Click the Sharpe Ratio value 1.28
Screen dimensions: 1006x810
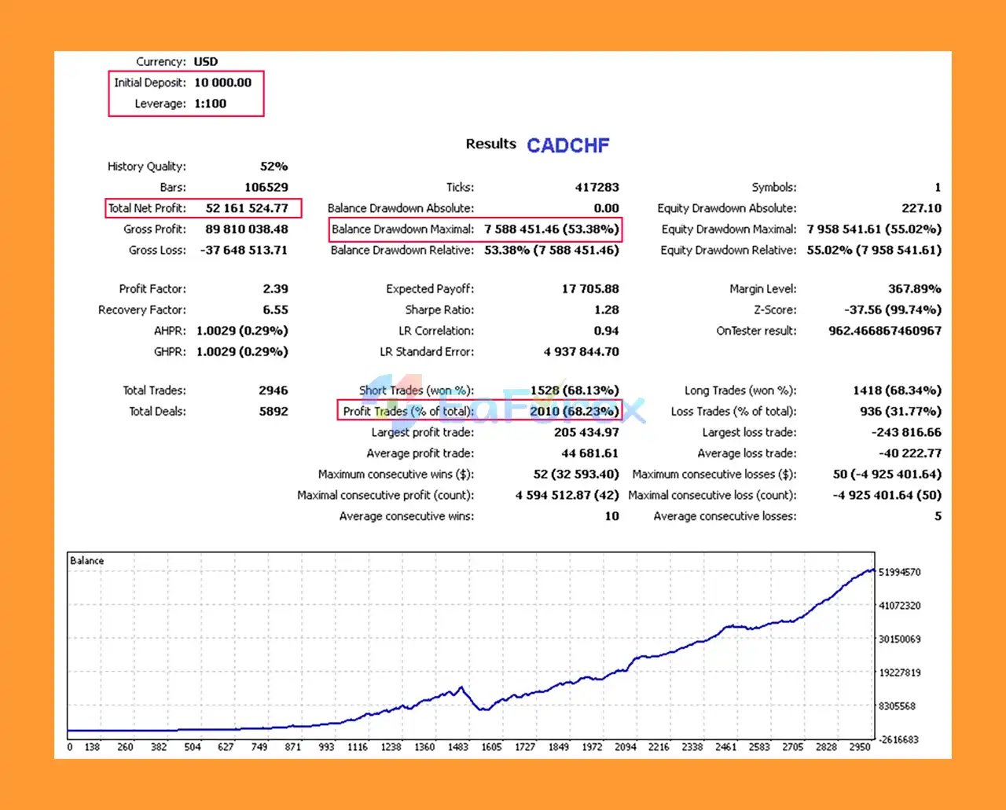pos(606,310)
